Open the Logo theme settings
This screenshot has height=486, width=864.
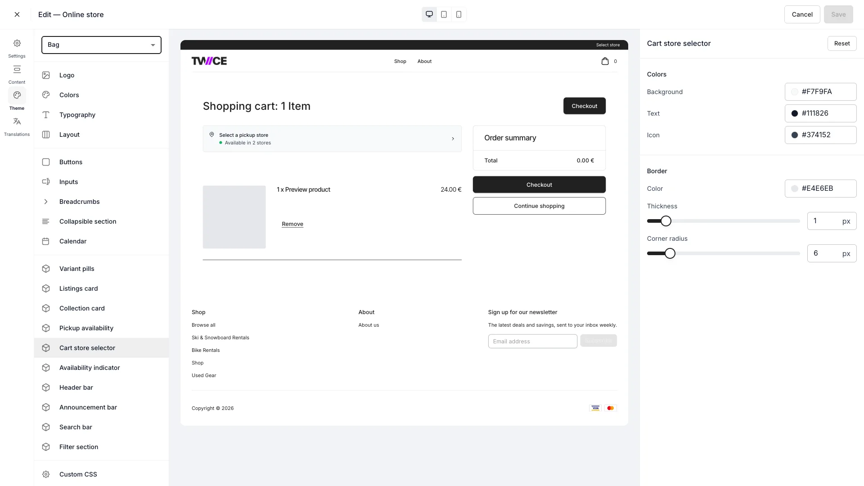coord(101,75)
